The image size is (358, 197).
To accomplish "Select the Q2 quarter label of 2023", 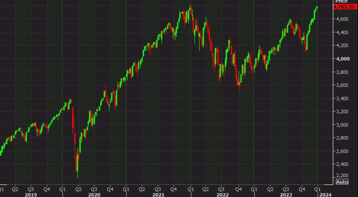I will 270,189.
